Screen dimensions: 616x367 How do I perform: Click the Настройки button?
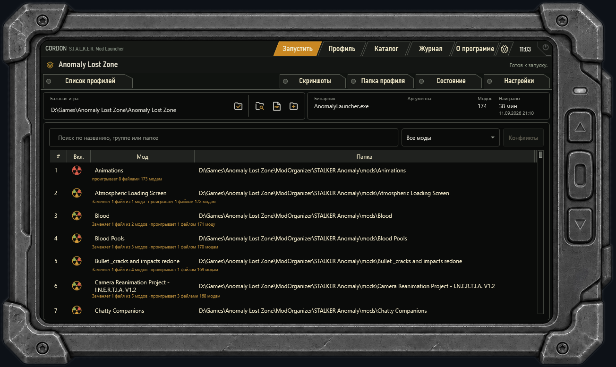pyautogui.click(x=517, y=81)
